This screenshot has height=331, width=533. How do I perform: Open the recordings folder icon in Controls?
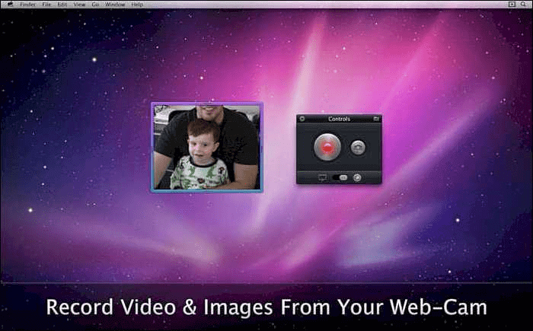(375, 119)
